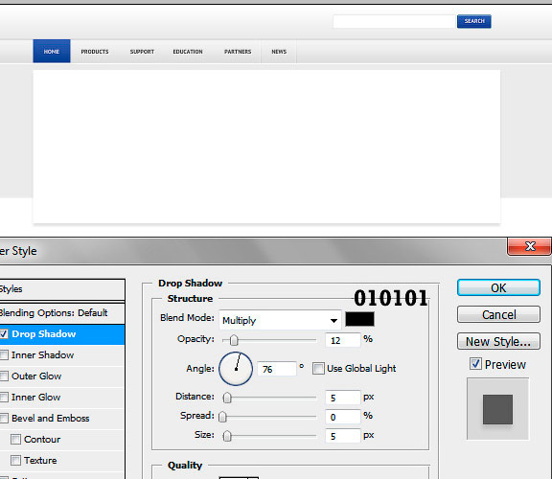Close the Layer Style dialog
552x479 pixels.
[529, 246]
